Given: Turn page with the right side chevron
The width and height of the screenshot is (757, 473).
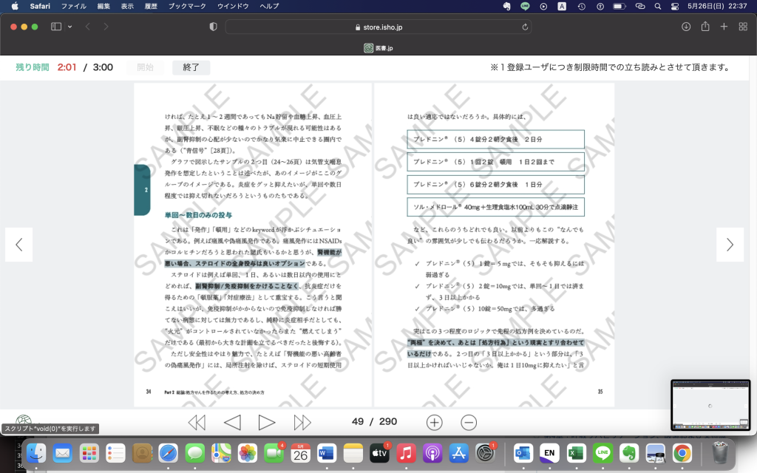Looking at the screenshot, I should point(730,245).
